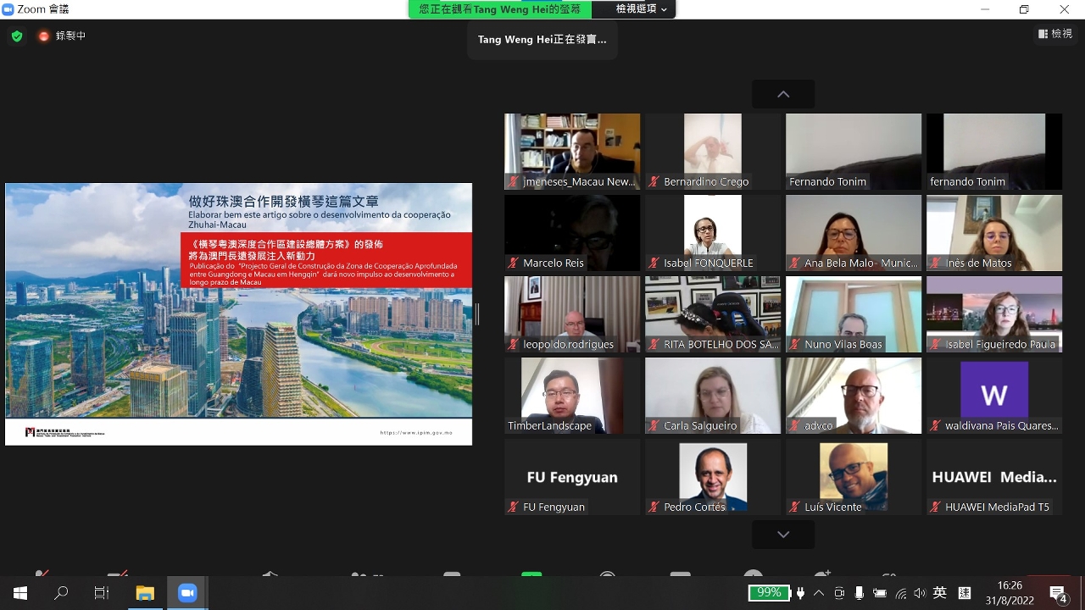Click the red recording indicator icon
1085x610 pixels.
(x=44, y=36)
